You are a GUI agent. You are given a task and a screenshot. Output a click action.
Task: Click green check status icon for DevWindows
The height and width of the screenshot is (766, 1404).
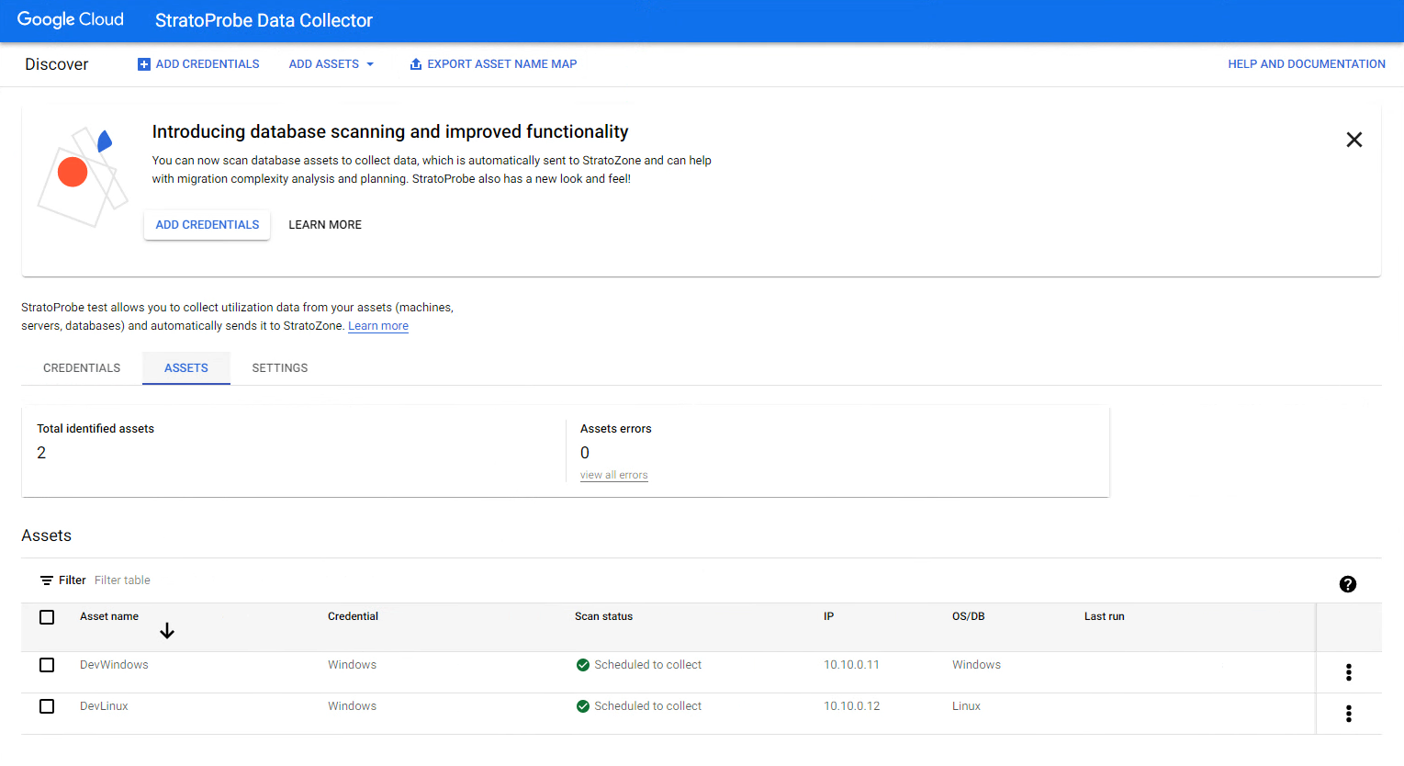coord(583,665)
